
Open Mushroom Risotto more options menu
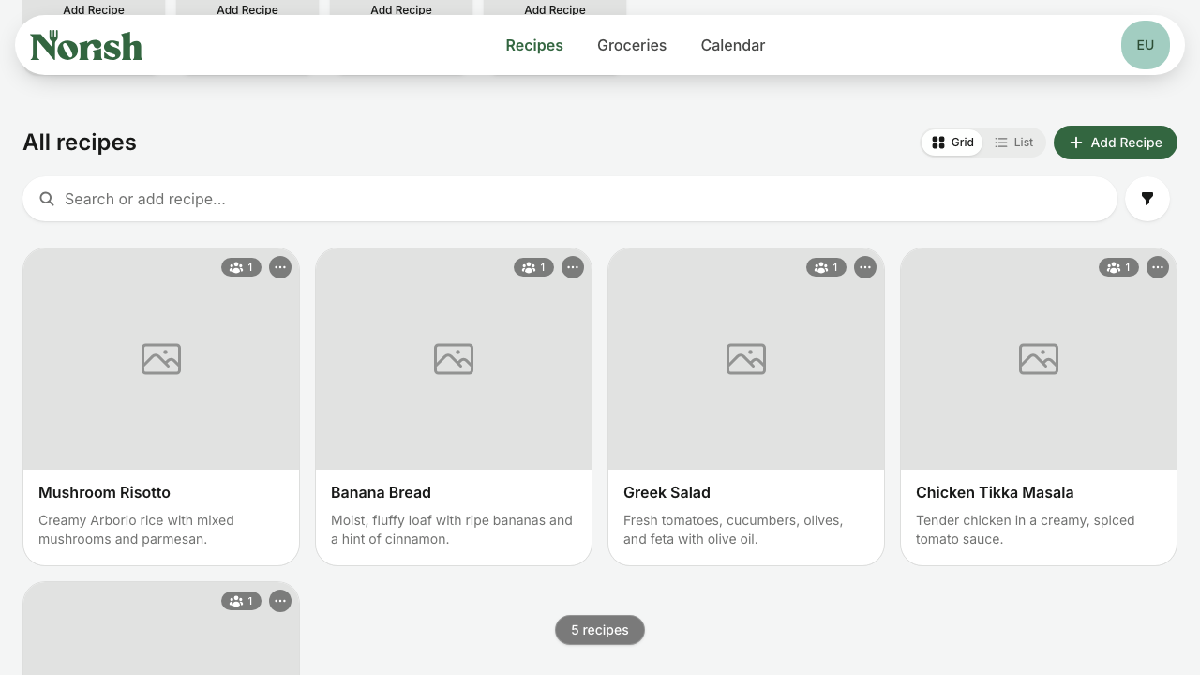point(280,267)
